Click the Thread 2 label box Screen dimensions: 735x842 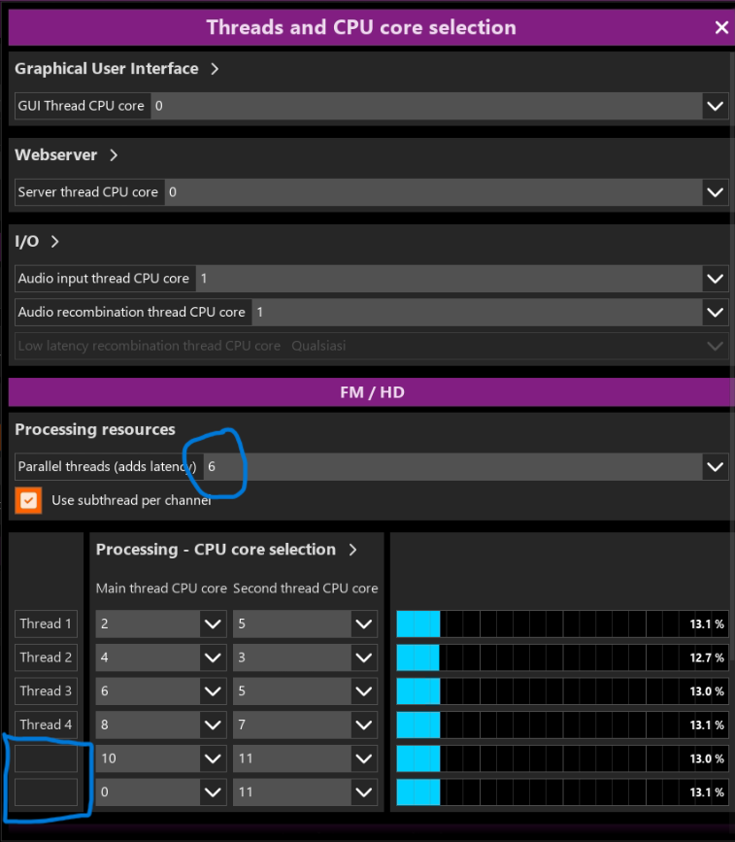(47, 657)
